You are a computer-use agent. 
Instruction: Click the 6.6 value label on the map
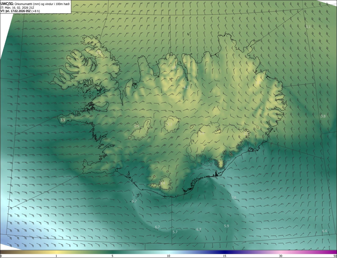(325, 231)
